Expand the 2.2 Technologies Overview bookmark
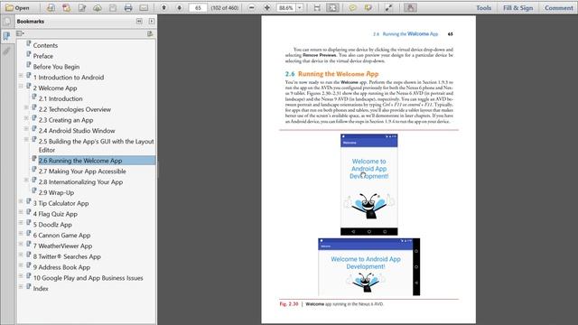578x325 pixels. [26, 108]
